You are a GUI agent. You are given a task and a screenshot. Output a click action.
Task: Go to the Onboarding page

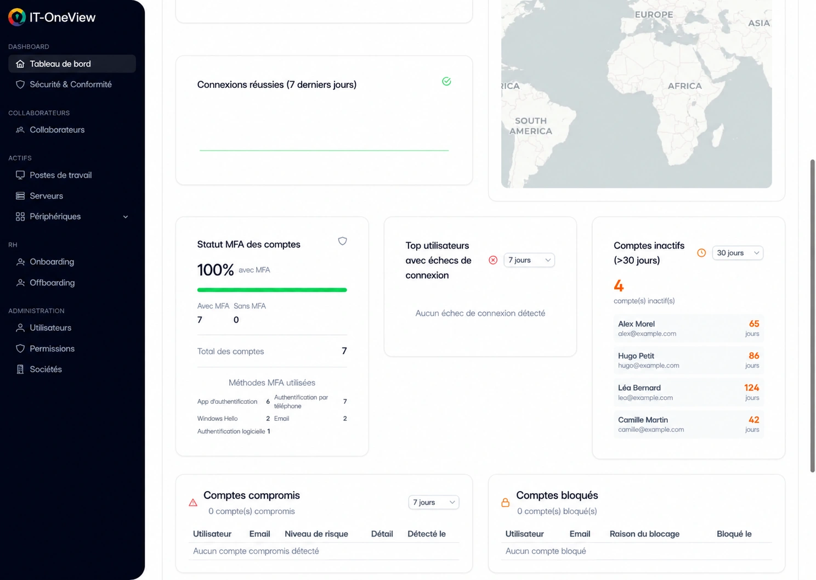point(72,262)
